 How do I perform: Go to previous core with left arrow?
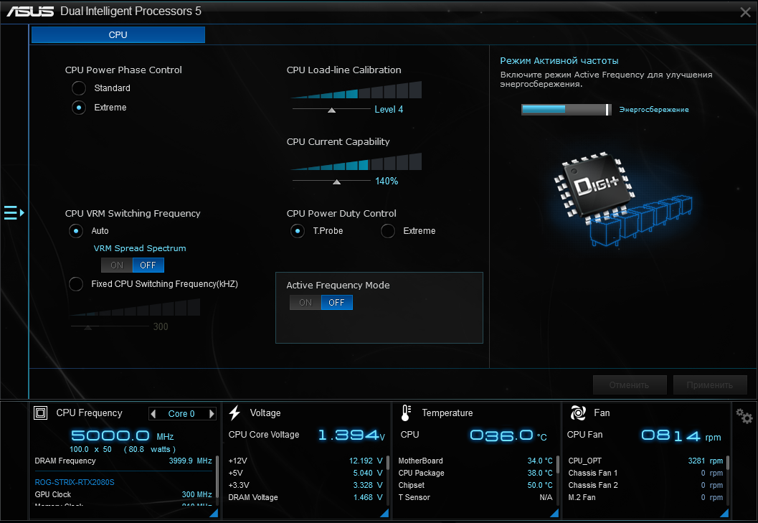[x=153, y=414]
